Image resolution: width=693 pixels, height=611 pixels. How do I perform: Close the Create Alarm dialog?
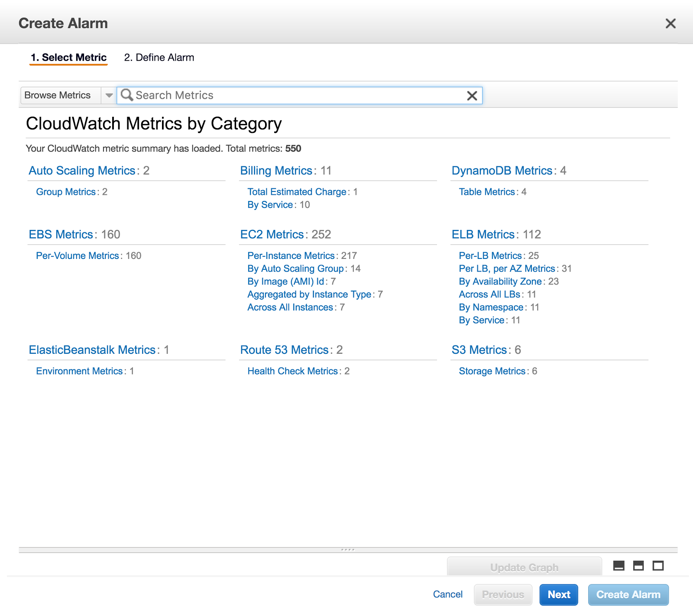point(670,23)
